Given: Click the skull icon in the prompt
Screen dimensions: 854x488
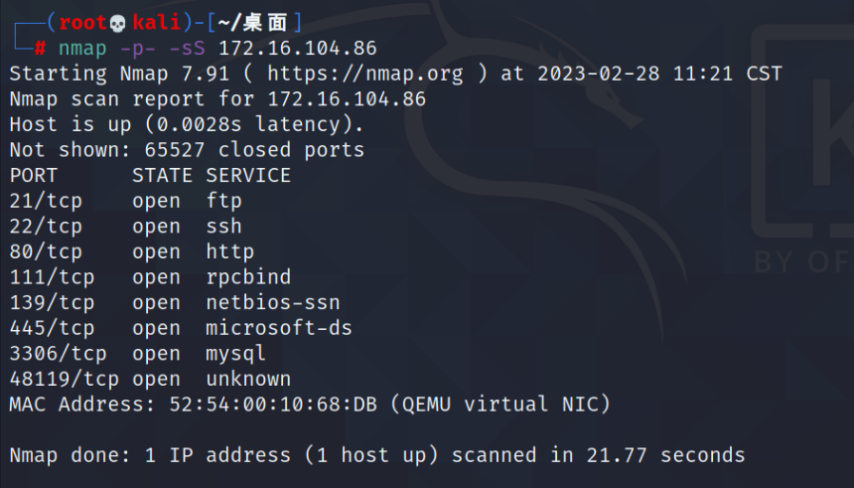Looking at the screenshot, I should point(117,24).
